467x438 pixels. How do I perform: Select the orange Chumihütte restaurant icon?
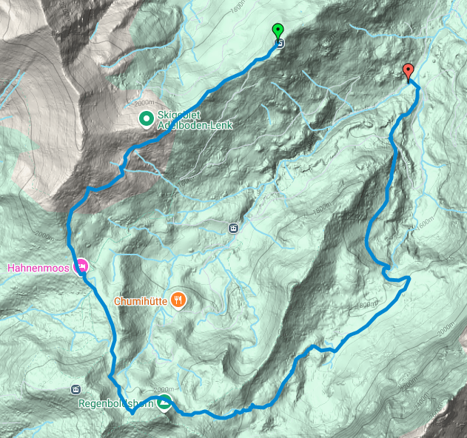coord(178,300)
